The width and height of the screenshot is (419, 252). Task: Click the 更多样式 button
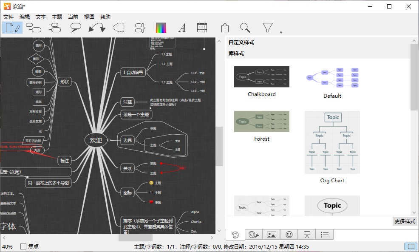tap(405, 221)
